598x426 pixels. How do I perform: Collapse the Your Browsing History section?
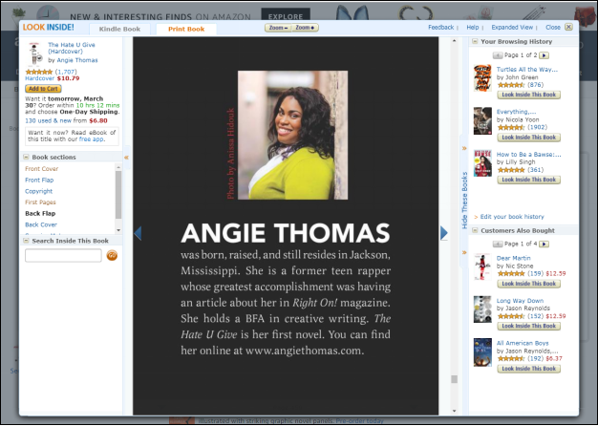pos(475,42)
